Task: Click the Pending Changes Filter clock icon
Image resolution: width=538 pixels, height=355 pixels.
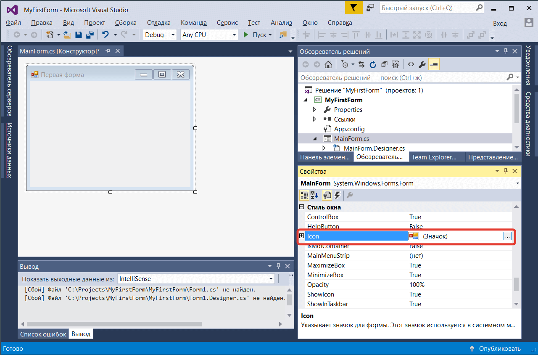Action: pyautogui.click(x=345, y=64)
